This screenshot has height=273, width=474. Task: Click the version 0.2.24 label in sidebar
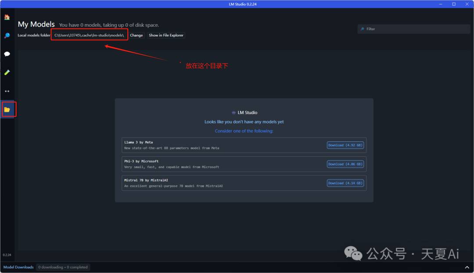7,255
